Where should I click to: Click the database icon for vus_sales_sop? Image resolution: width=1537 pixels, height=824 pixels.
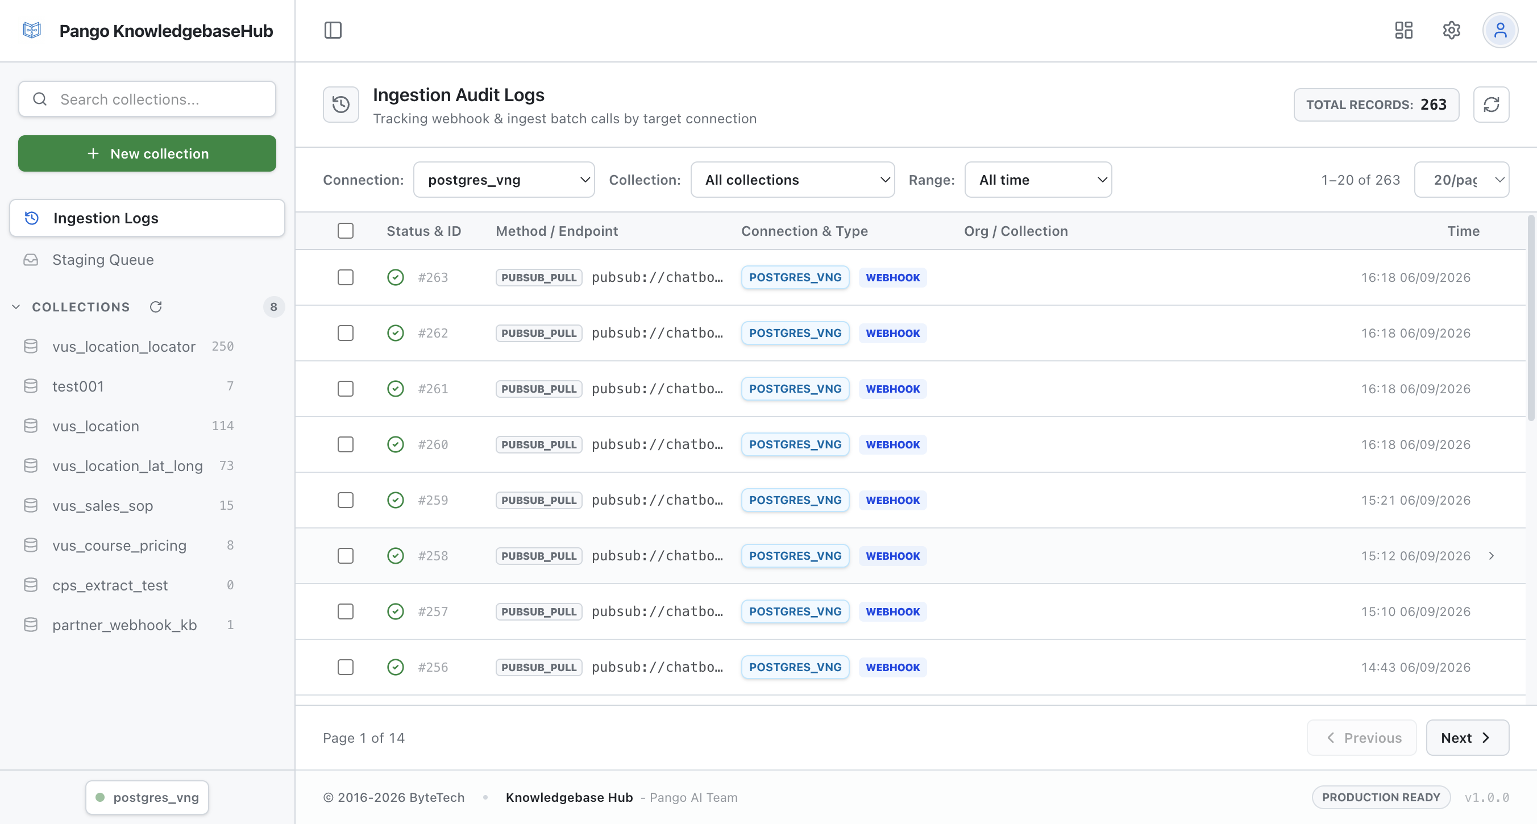[x=31, y=505]
